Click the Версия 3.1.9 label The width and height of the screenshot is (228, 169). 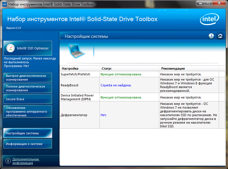coord(14,28)
